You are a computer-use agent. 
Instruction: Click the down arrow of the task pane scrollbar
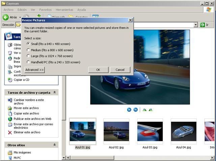[x=64, y=158]
